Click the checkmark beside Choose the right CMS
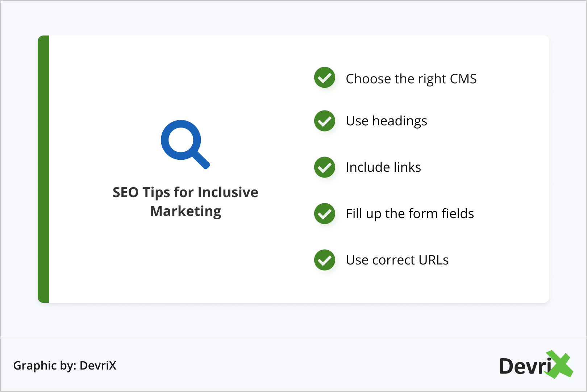 tap(325, 78)
